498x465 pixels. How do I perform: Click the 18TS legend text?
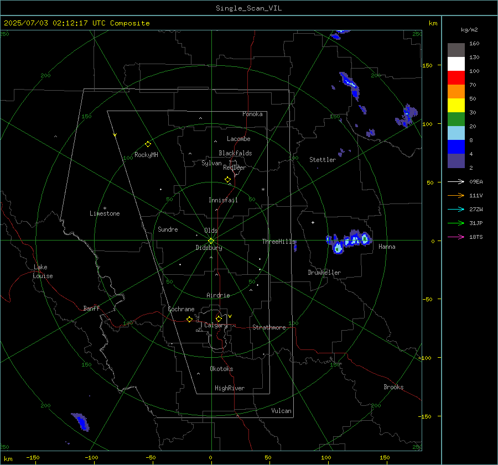[476, 237]
